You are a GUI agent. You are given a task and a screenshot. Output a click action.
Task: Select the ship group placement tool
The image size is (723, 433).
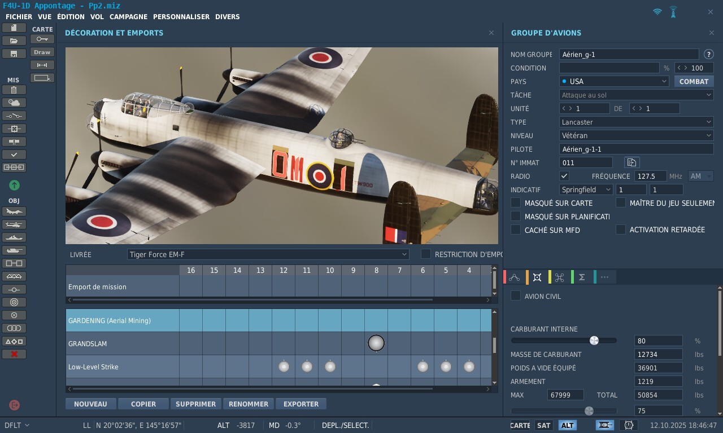coord(14,238)
